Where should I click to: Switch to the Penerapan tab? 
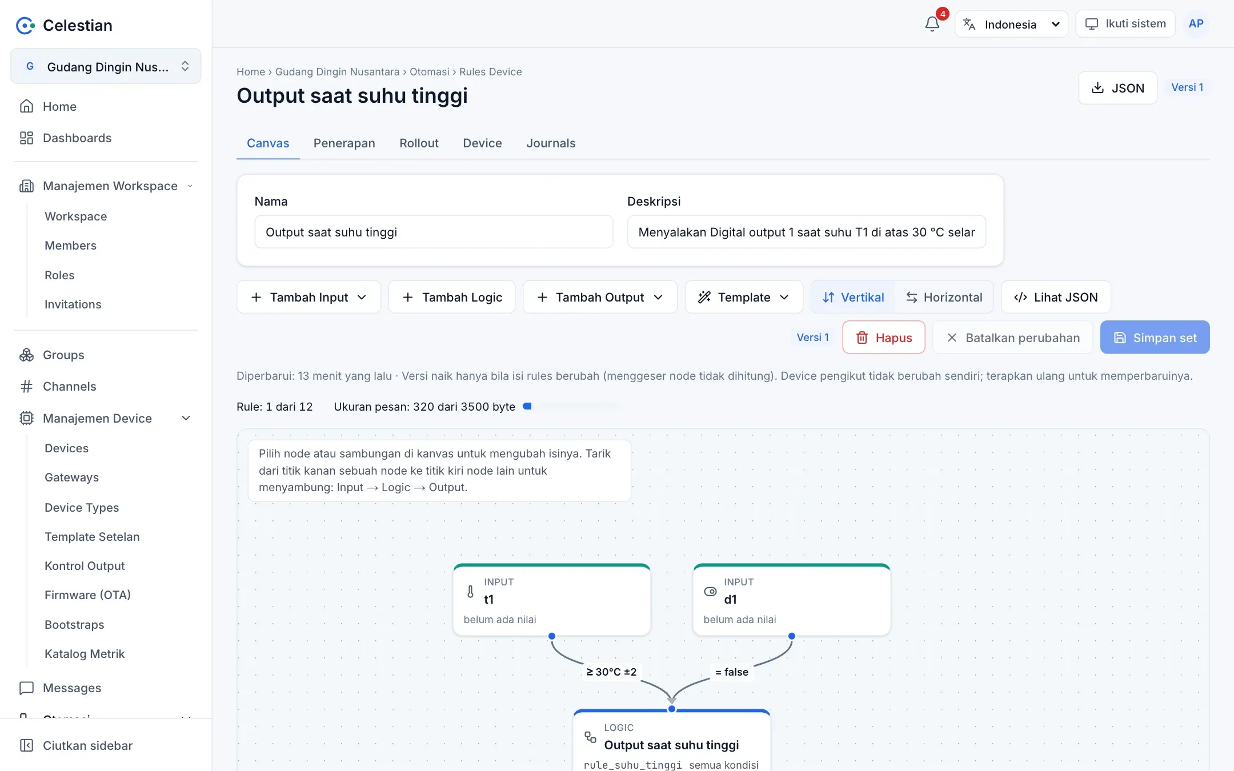[x=344, y=143]
